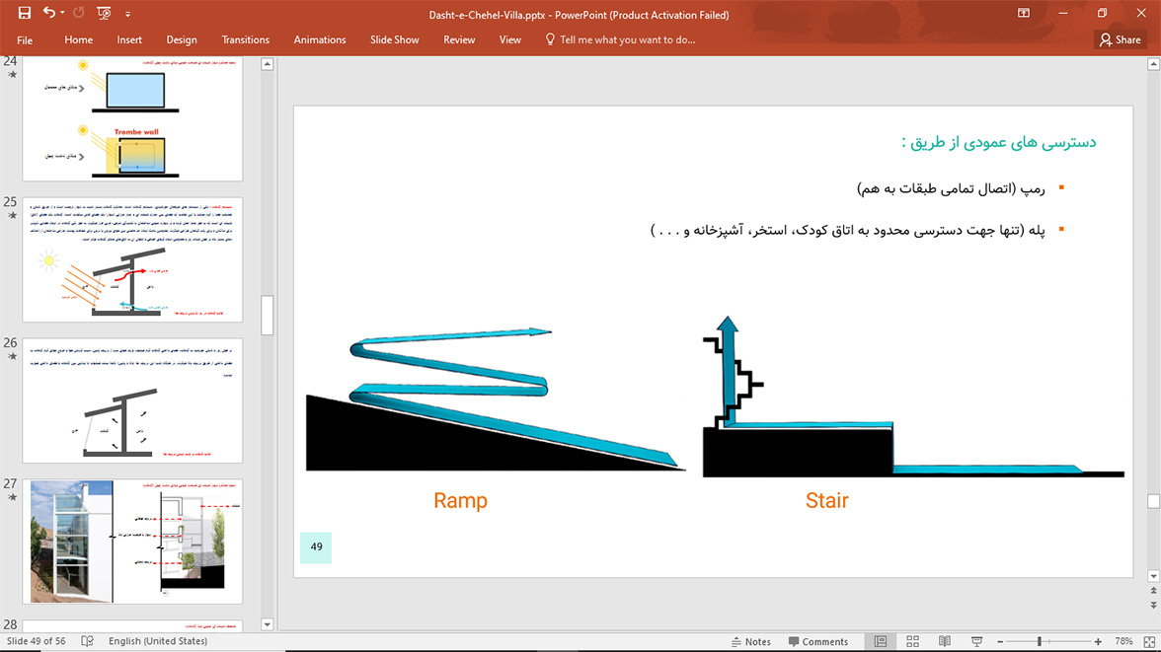Viewport: 1161px width, 652px height.
Task: Open spell check icon in status bar
Action: 87,641
